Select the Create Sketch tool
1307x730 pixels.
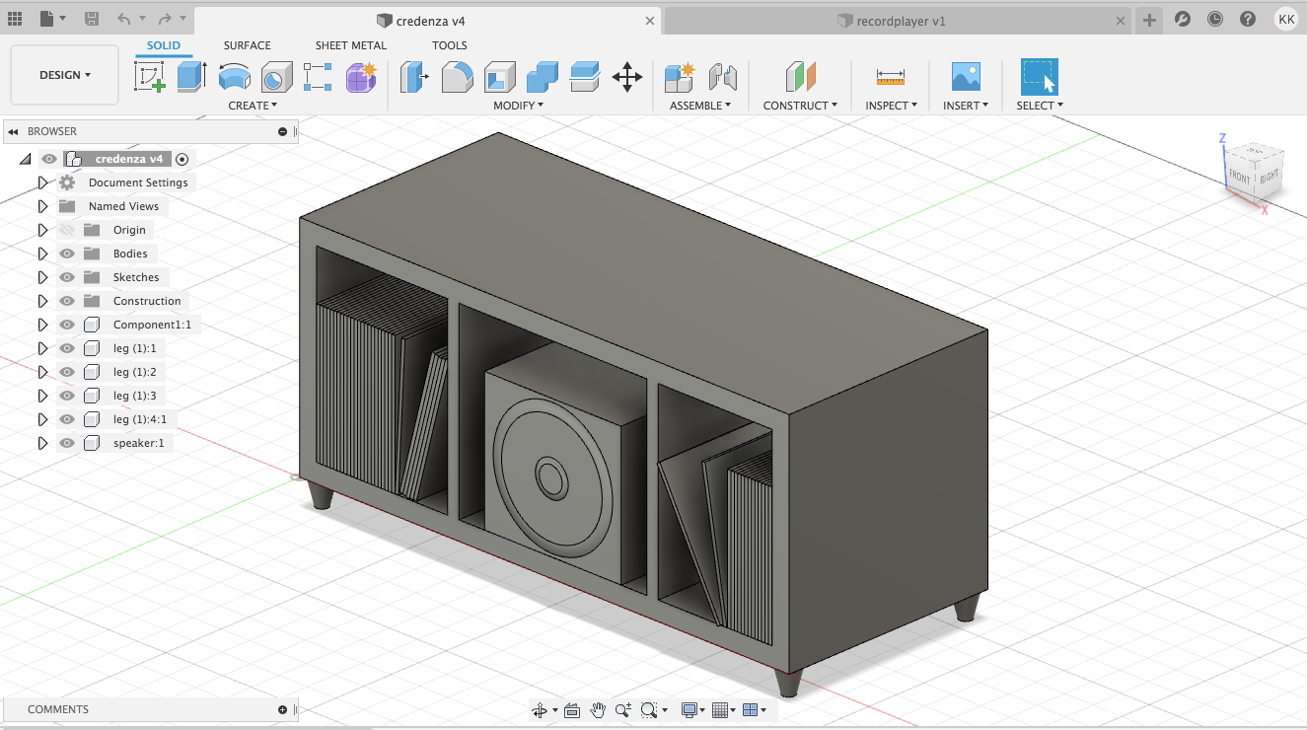coord(150,77)
